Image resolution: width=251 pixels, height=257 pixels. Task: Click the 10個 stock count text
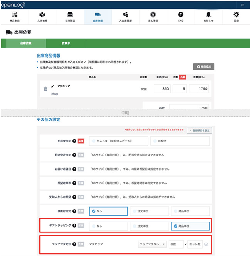(x=144, y=89)
